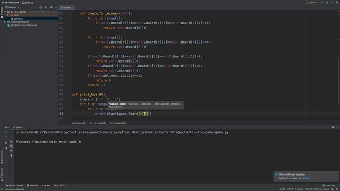This screenshot has width=340, height=191.
Task: Click the UTF-8 encoding status bar widget
Action: 290,189
